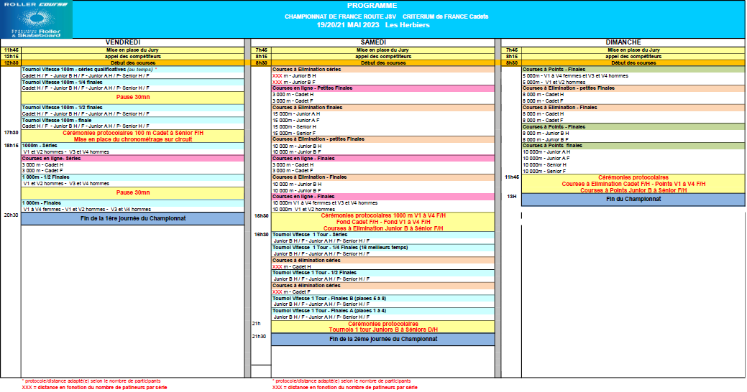Select the VENDREDI column header

point(123,42)
